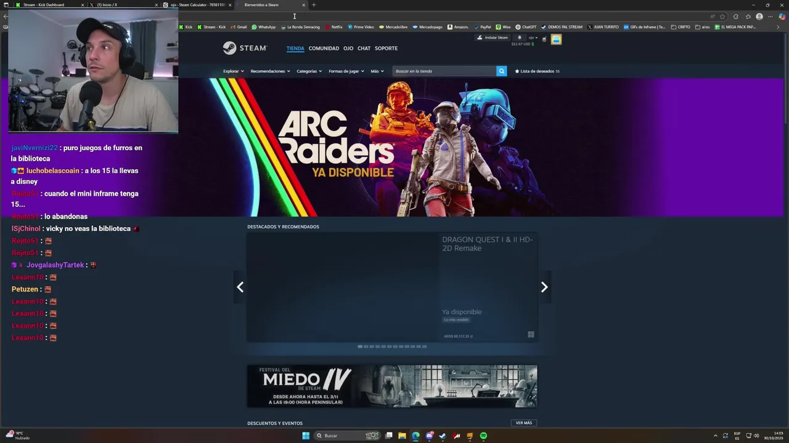Viewport: 789px width, 443px height.
Task: Open the aires bookmarks folder
Action: click(702, 27)
